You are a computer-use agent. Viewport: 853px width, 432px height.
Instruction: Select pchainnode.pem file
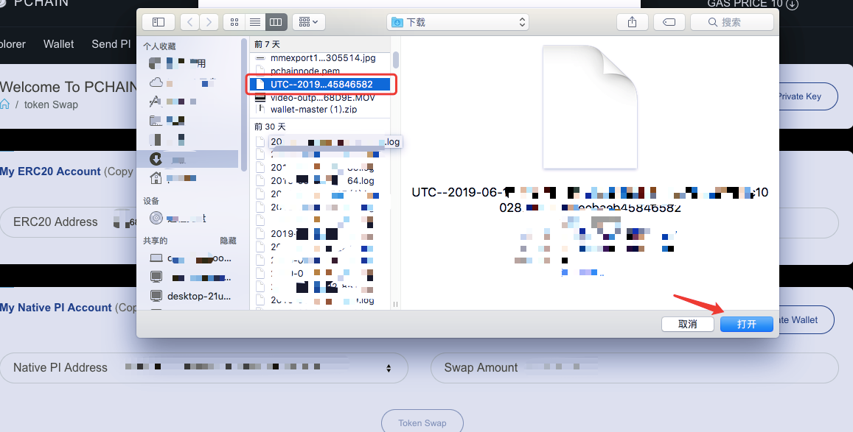[x=321, y=71]
